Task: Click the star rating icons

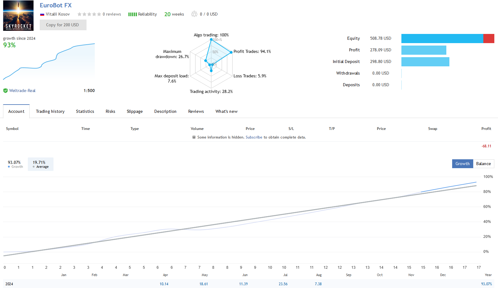Action: [x=89, y=14]
